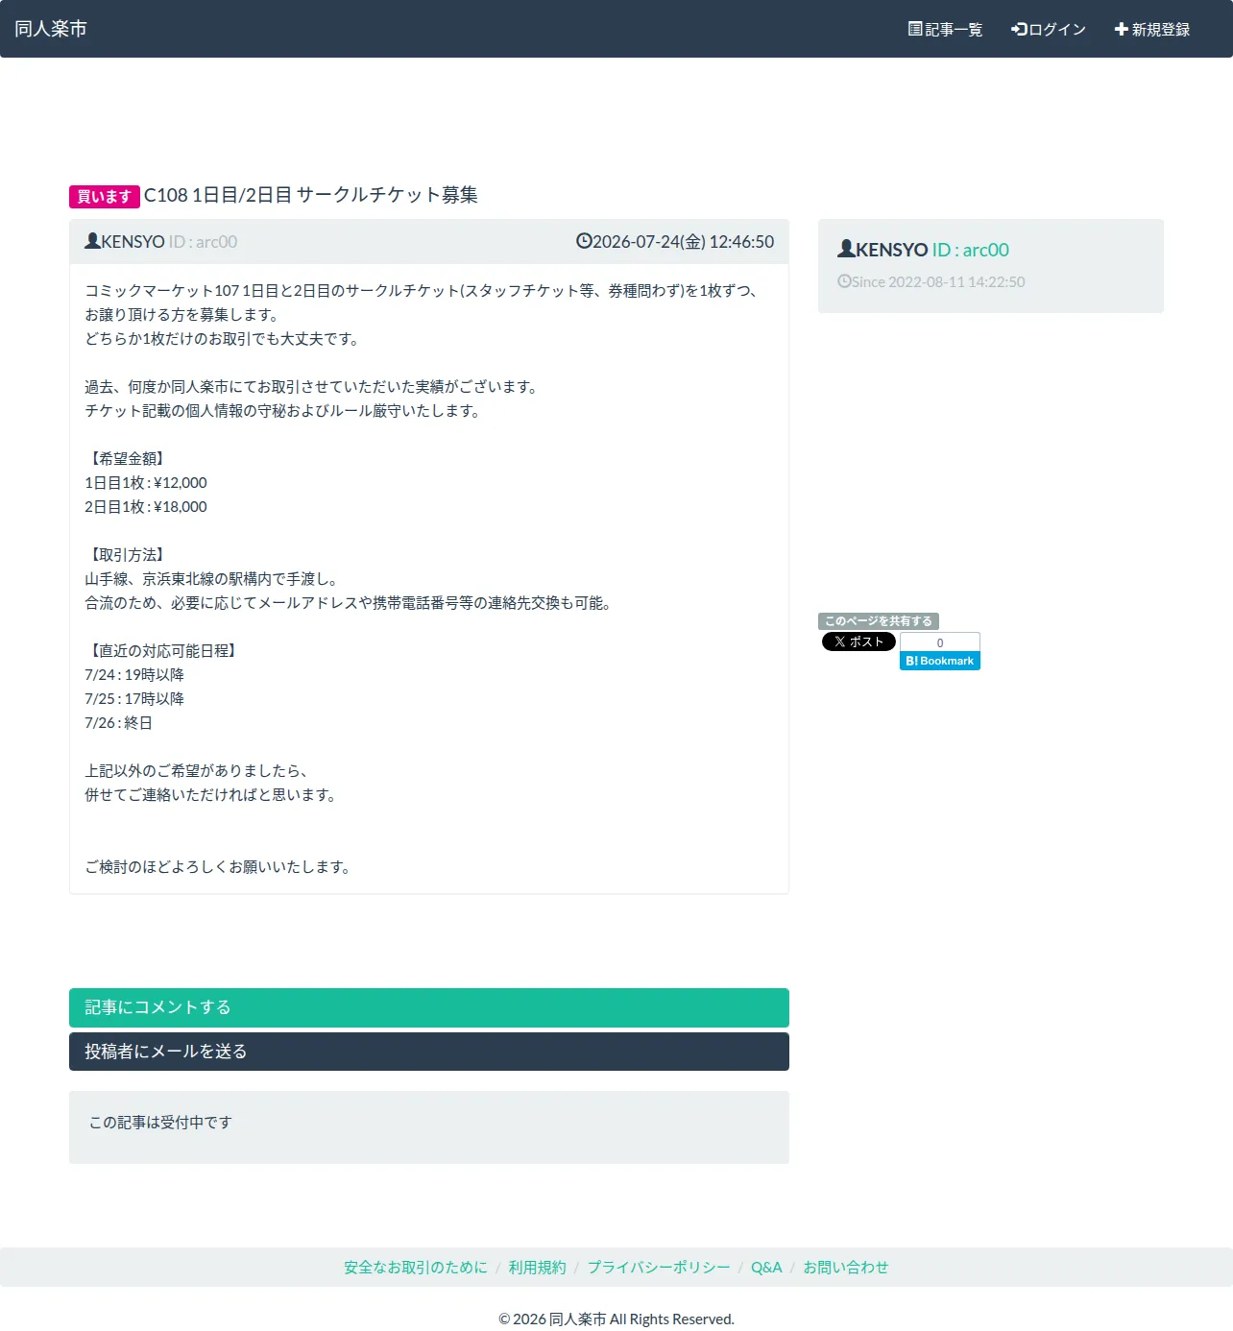
Task: Expand 記事にコメントする section
Action: click(x=429, y=1007)
